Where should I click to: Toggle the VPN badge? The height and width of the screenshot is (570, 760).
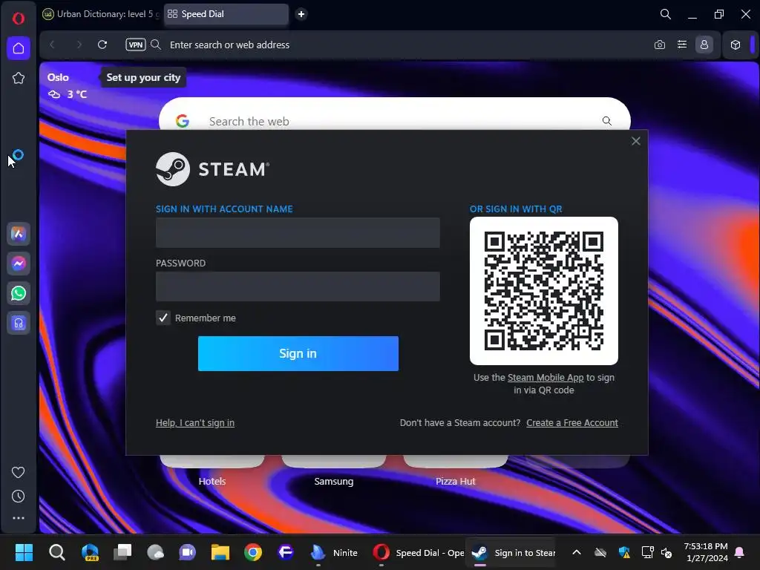[136, 45]
